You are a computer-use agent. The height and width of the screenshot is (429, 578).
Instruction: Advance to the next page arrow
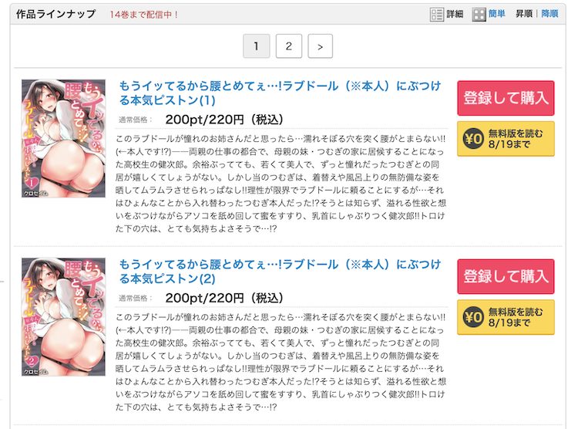coord(321,46)
